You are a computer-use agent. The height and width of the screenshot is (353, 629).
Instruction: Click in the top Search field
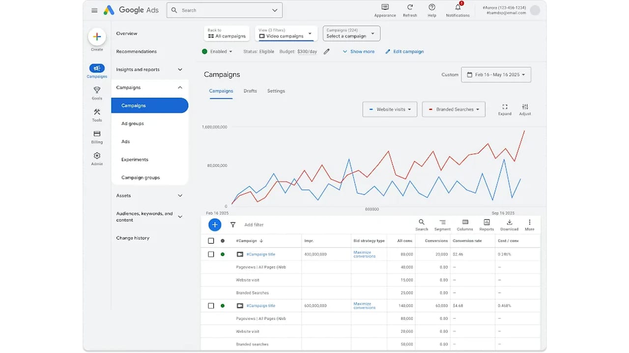click(225, 10)
